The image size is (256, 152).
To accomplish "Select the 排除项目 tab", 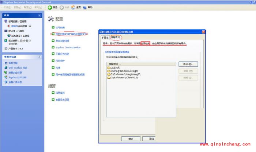I will [x=116, y=38].
